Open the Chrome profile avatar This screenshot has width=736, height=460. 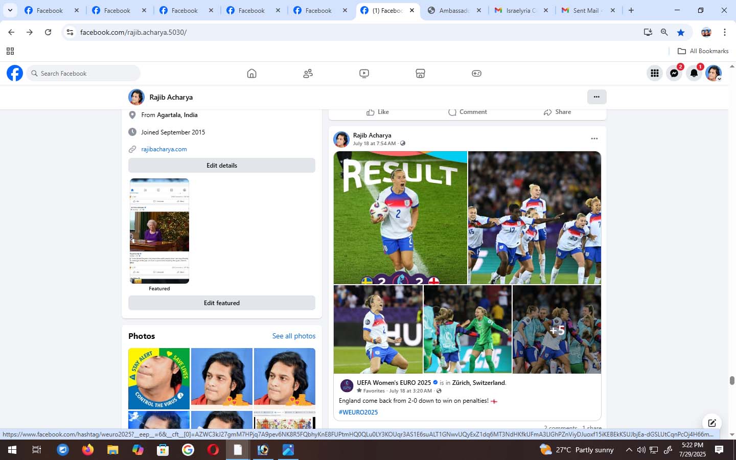click(706, 32)
